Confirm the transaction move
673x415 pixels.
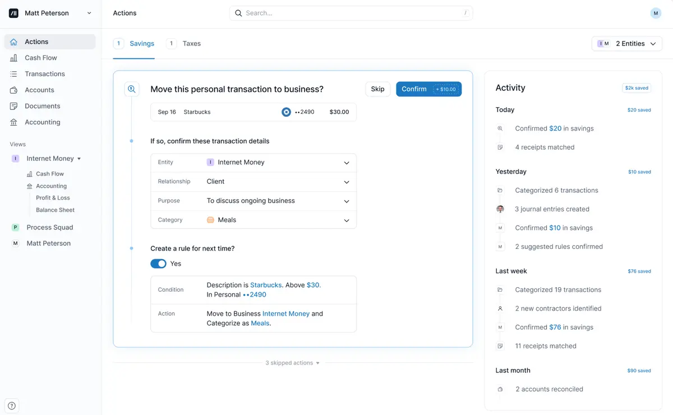point(428,89)
